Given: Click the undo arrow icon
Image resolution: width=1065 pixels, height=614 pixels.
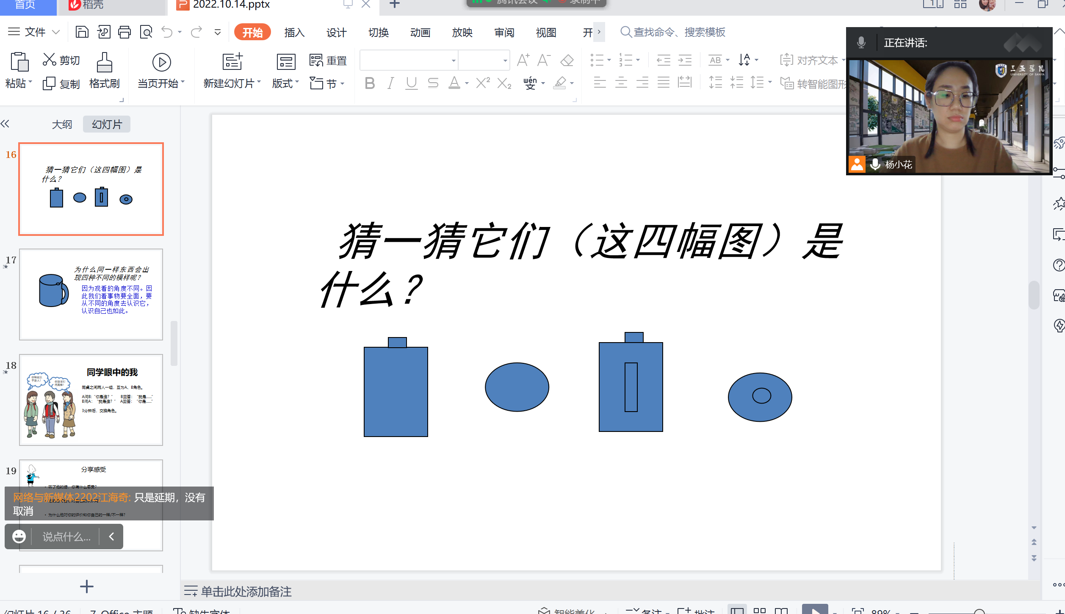Looking at the screenshot, I should 167,32.
